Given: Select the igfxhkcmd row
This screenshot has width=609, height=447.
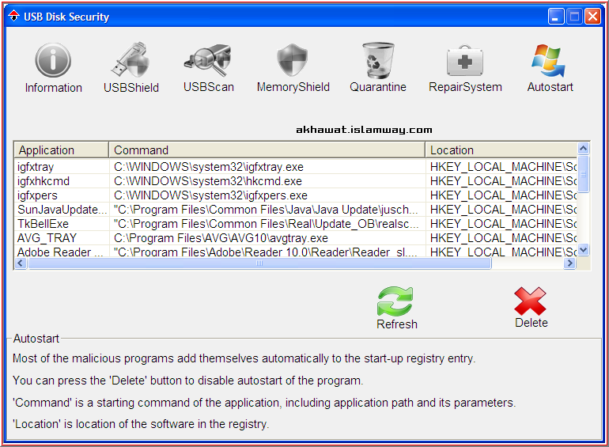Looking at the screenshot, I should [296, 181].
